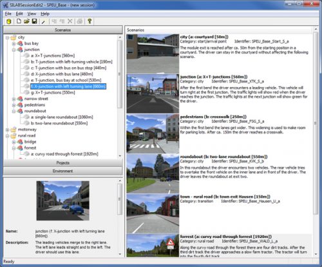
Task: Select 'b: T-junction with left-turning vehicle [190m]'
Action: [x=71, y=62]
